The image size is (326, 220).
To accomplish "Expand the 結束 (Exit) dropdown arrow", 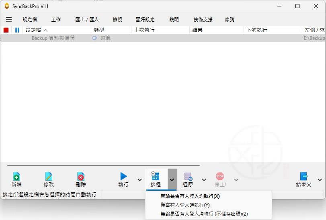I will tap(320, 180).
